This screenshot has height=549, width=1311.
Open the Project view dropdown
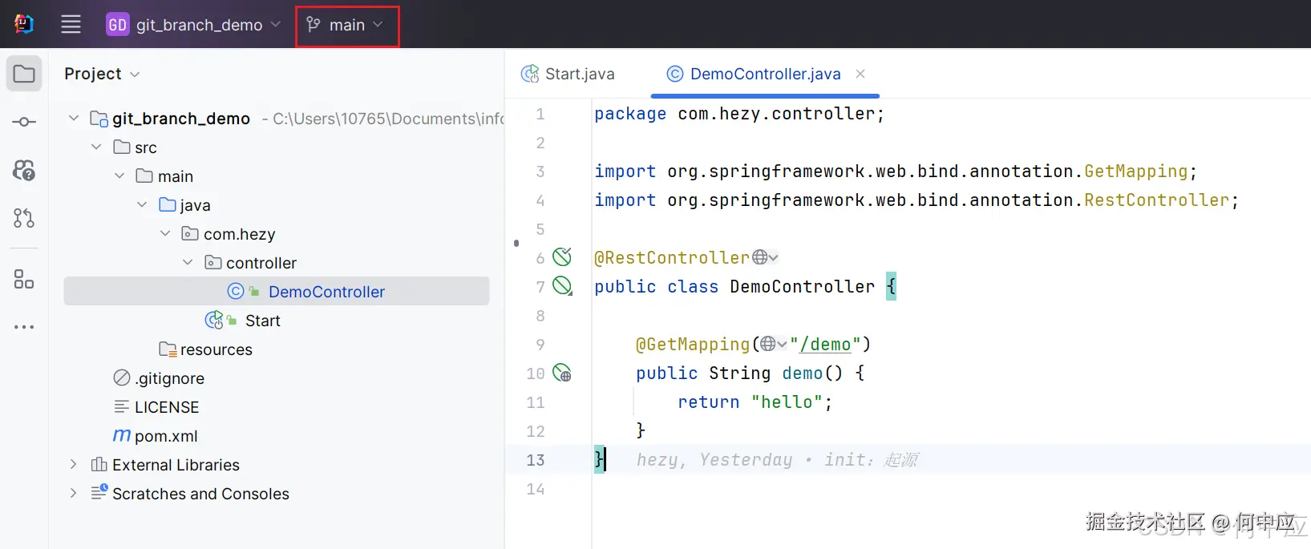pyautogui.click(x=102, y=74)
